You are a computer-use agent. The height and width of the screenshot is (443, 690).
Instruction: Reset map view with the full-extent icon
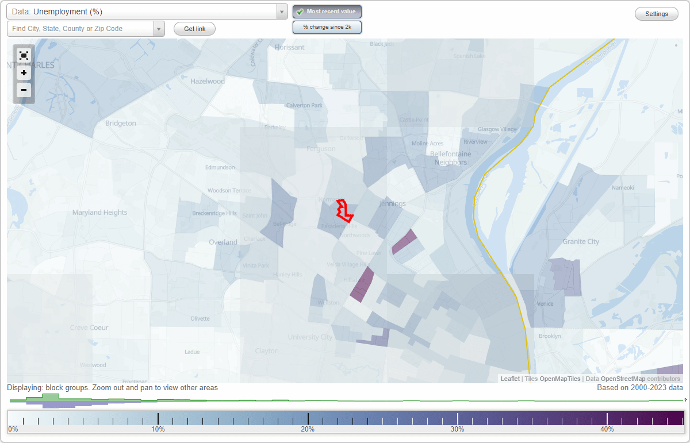(x=24, y=56)
